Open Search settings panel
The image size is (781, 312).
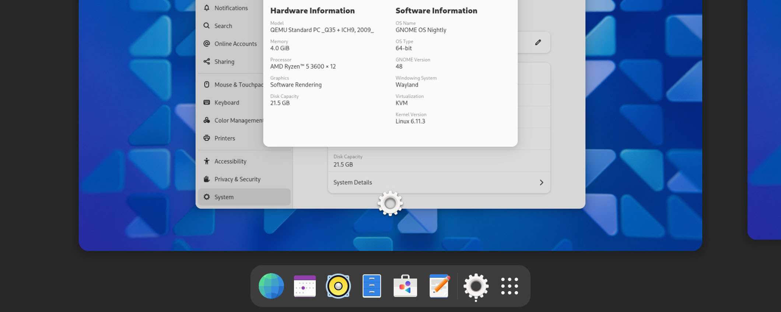[x=231, y=26]
